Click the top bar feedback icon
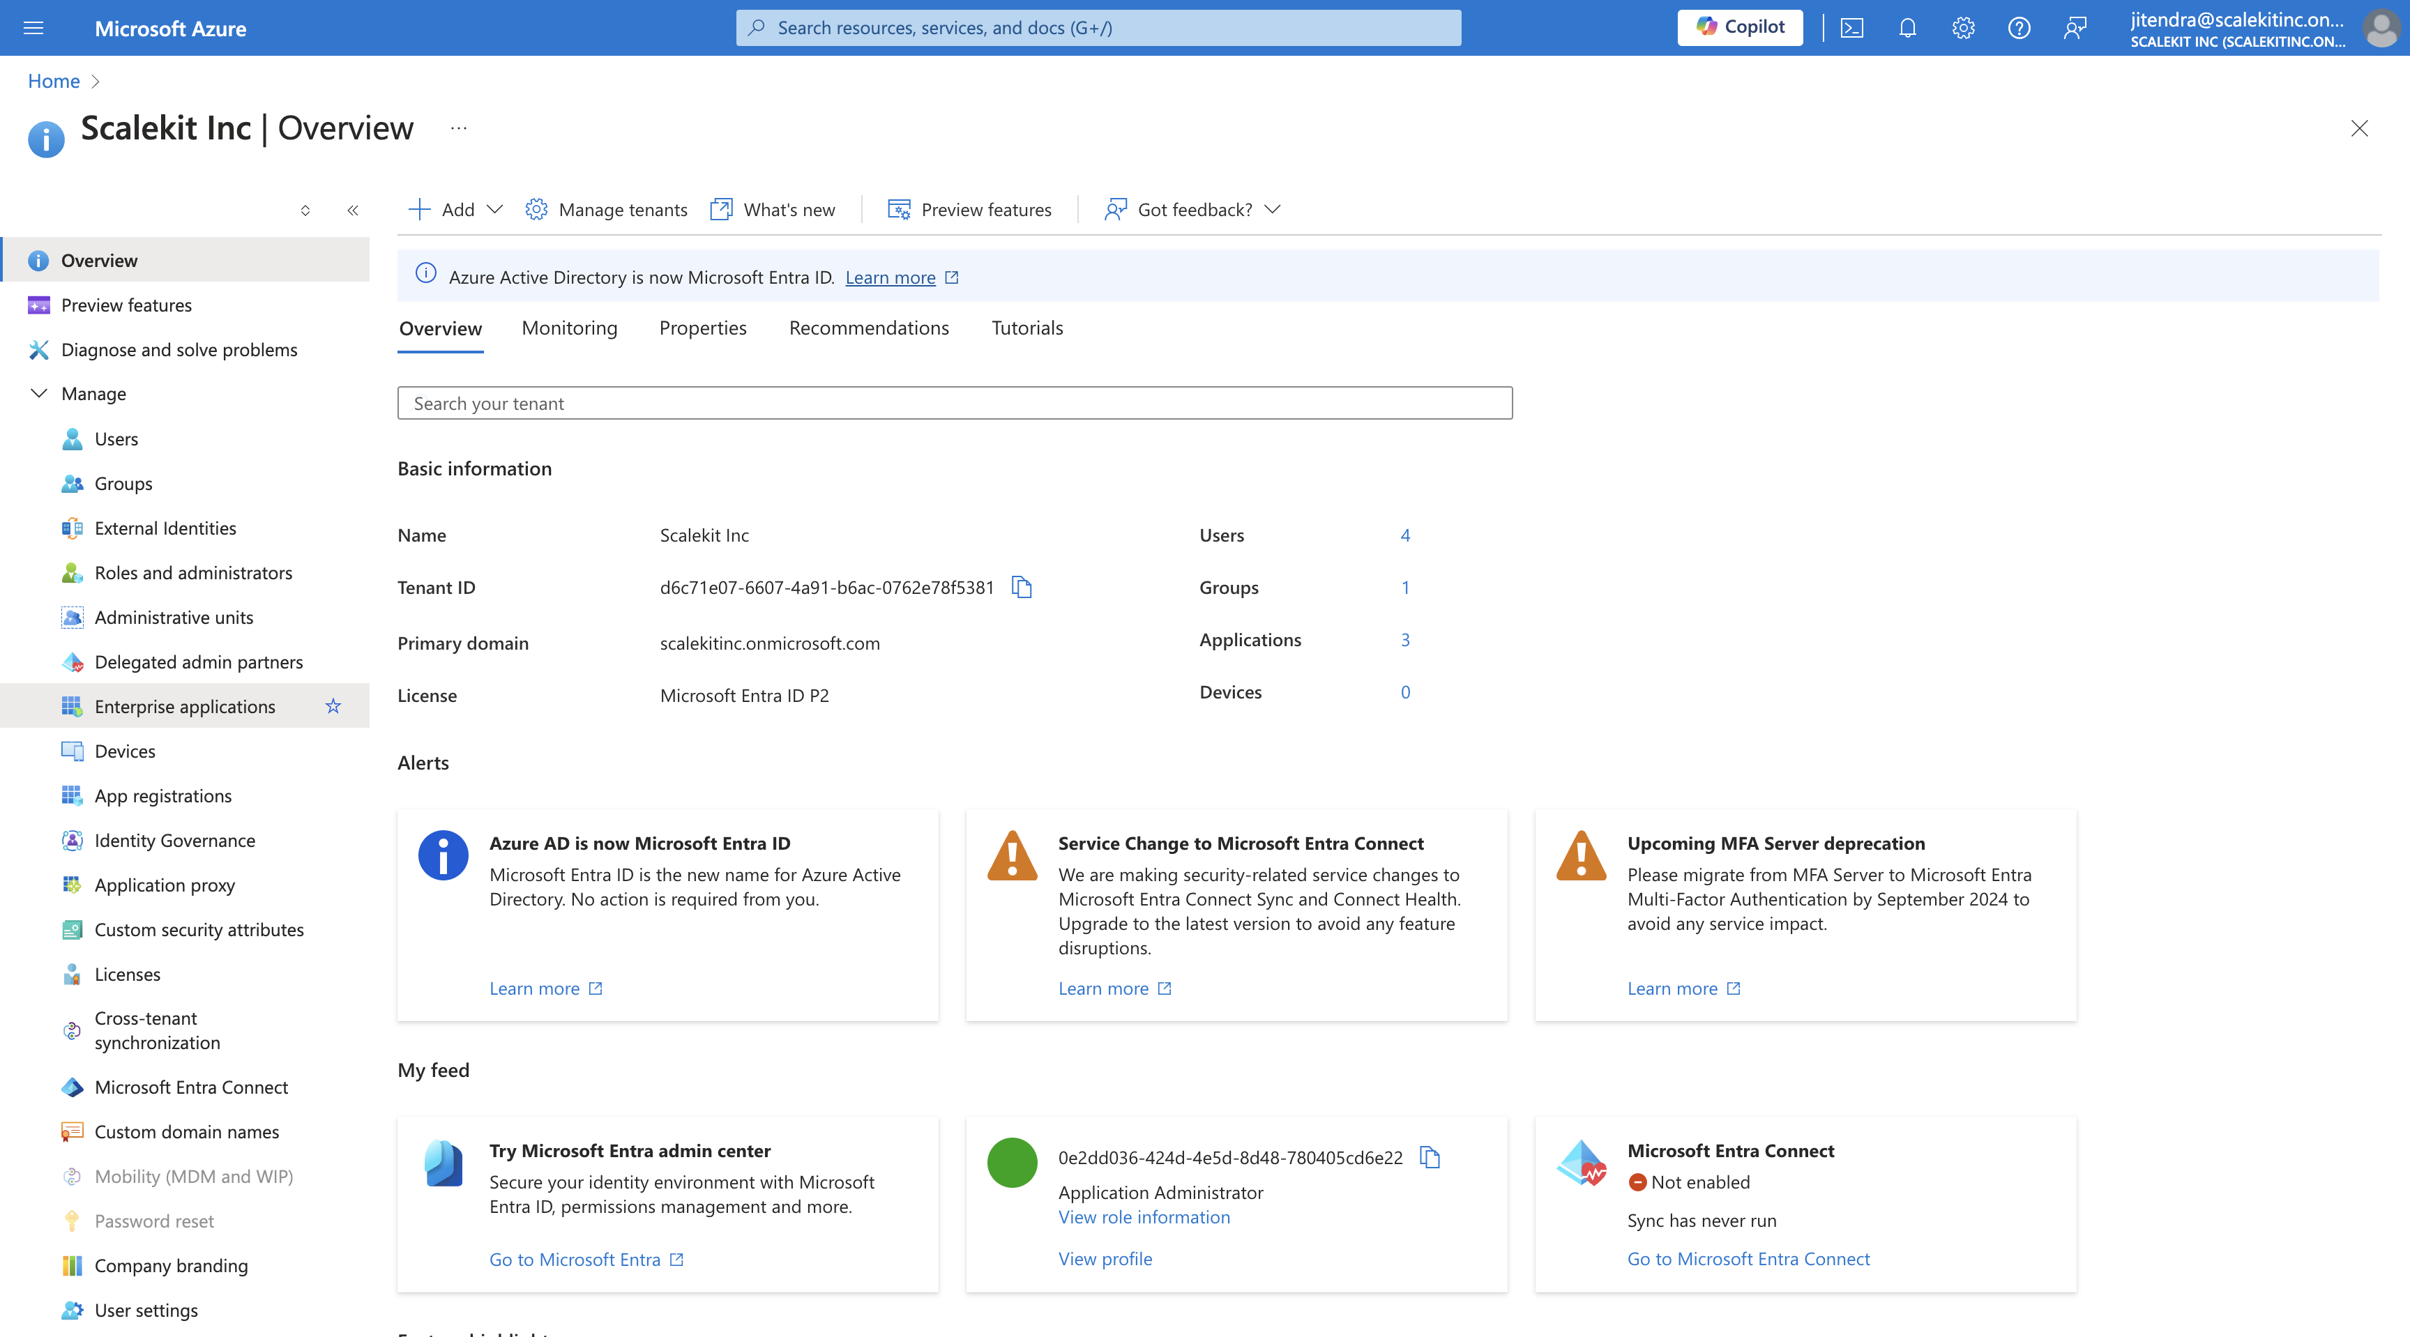 [2075, 28]
